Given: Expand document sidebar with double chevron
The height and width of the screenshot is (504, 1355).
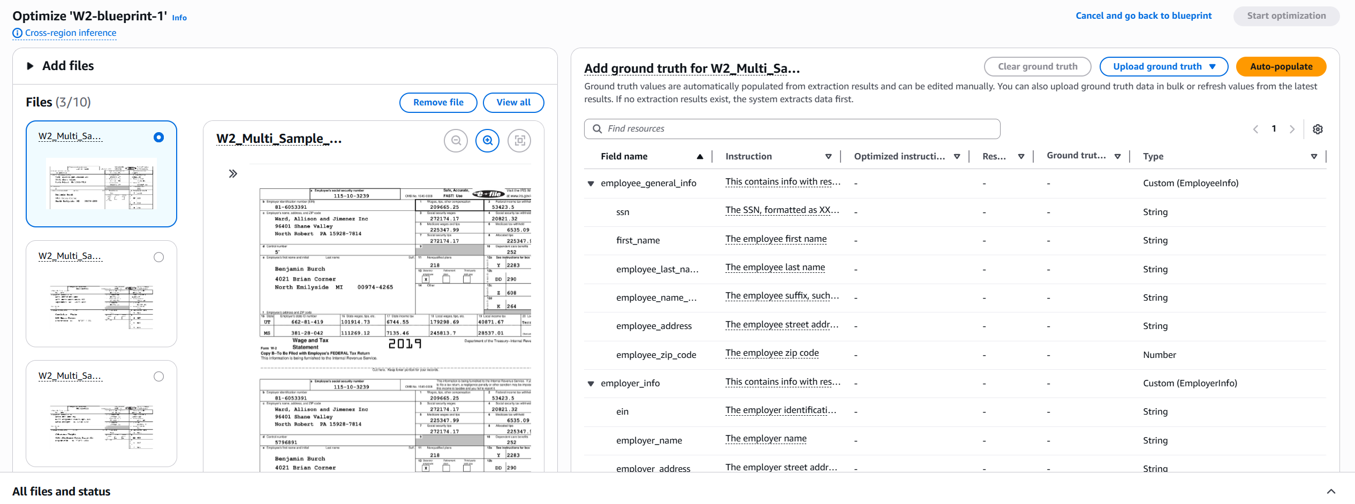Looking at the screenshot, I should (233, 173).
